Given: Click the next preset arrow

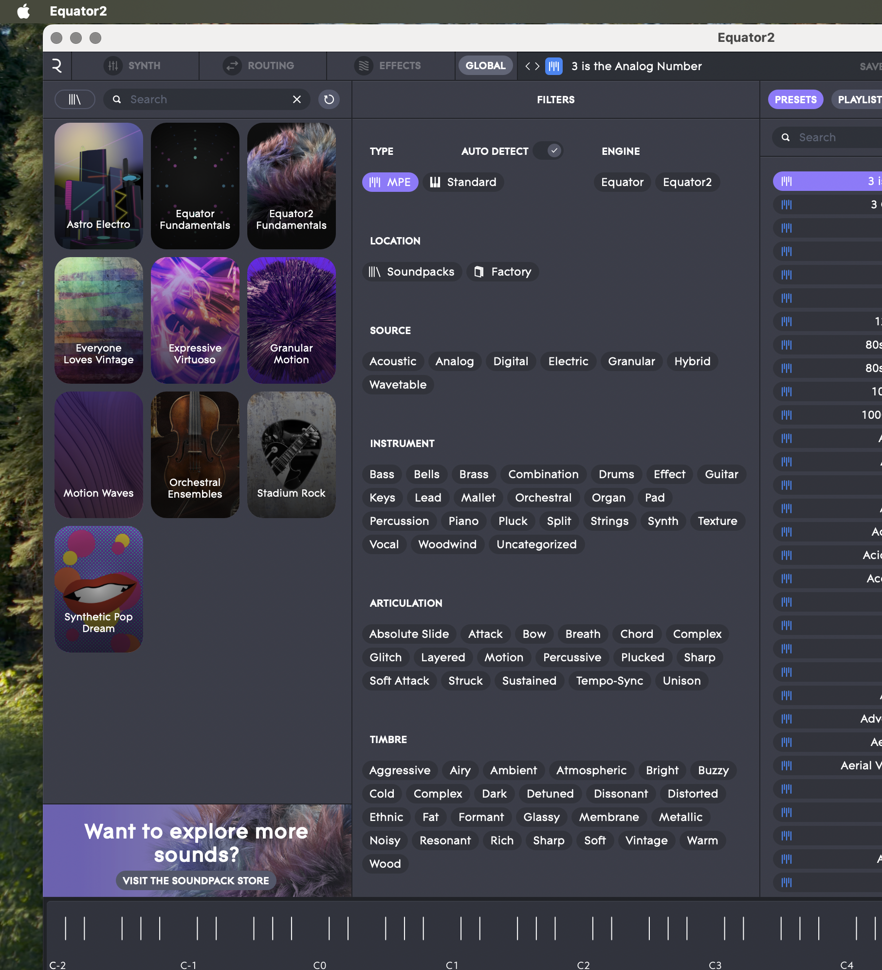Looking at the screenshot, I should click(x=537, y=66).
